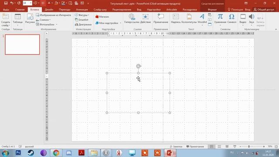The width and height of the screenshot is (279, 157).
Task: Click the rotation handle of the shape
Action: [x=139, y=66]
